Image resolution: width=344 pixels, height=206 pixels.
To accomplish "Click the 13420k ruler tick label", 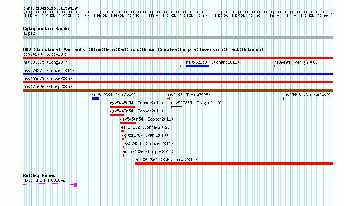I will (31, 15).
